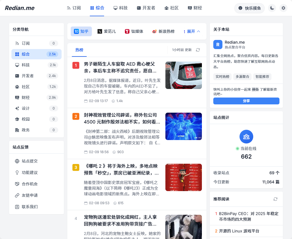Open recommended read 开源的 Linux 游戏平台
The height and width of the screenshot is (239, 292).
tap(239, 231)
